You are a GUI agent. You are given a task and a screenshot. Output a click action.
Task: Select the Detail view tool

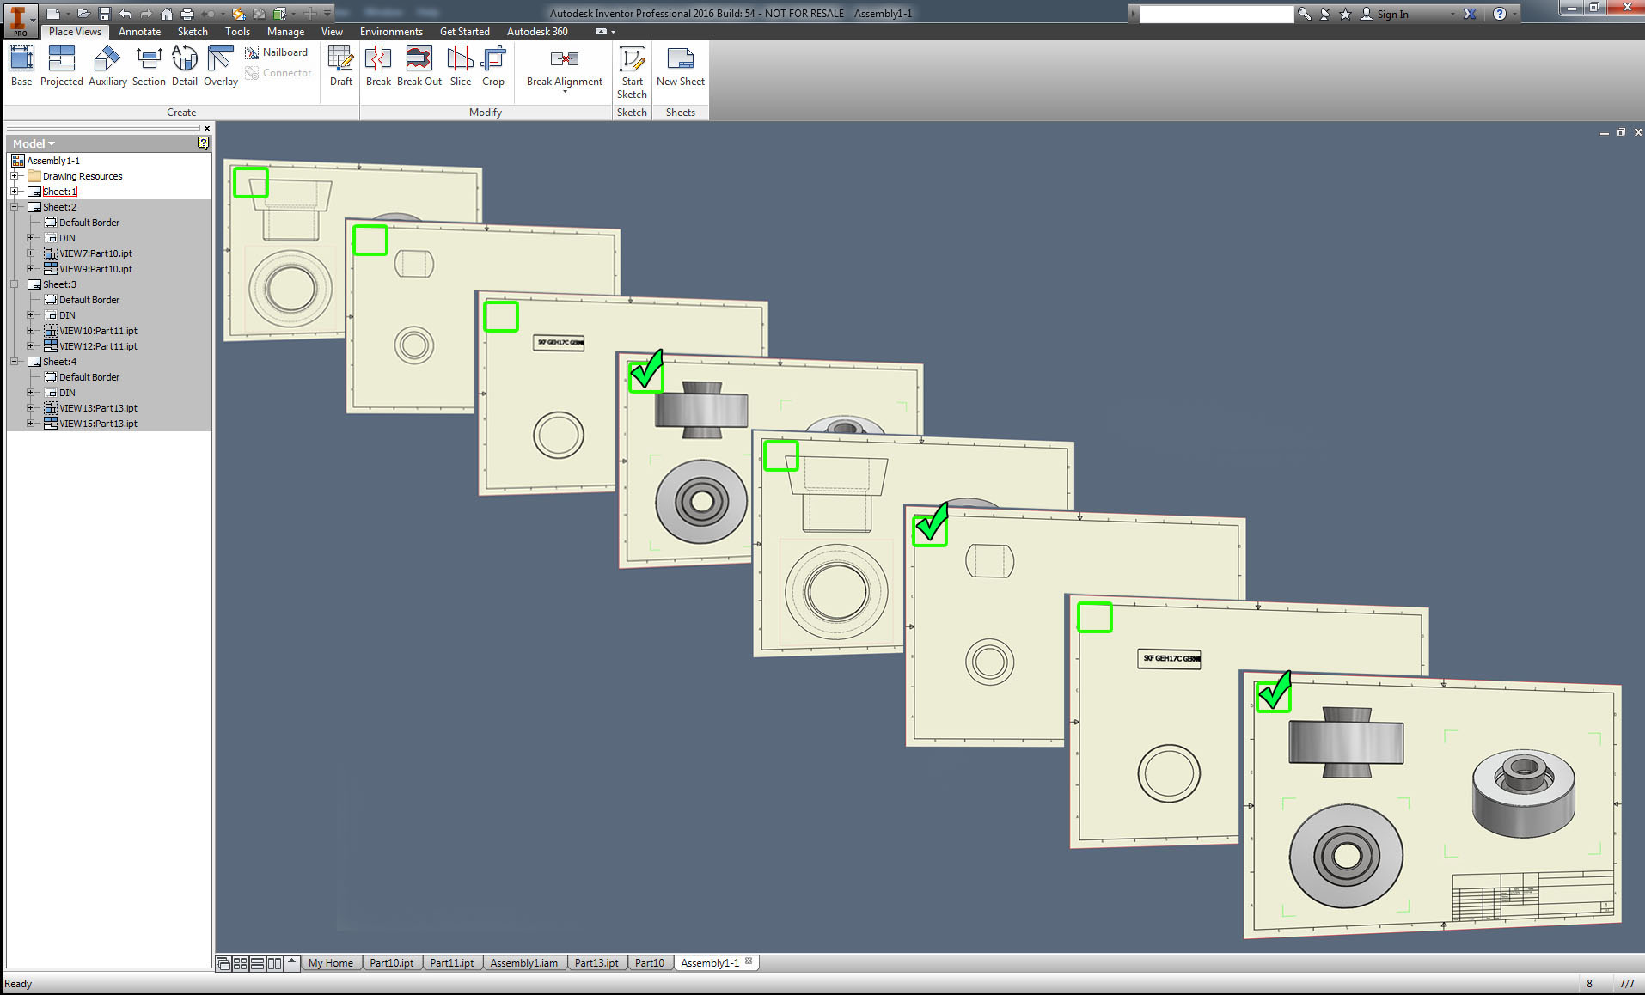[x=184, y=64]
